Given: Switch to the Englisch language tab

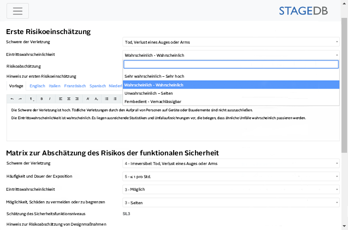Looking at the screenshot, I should 37,86.
